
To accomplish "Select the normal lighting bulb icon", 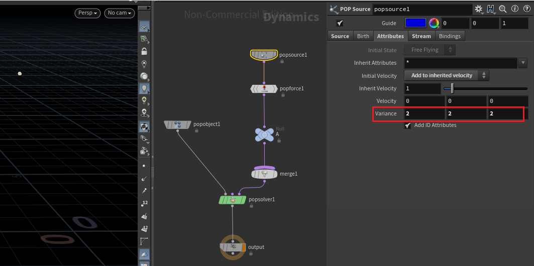I will coord(144,88).
